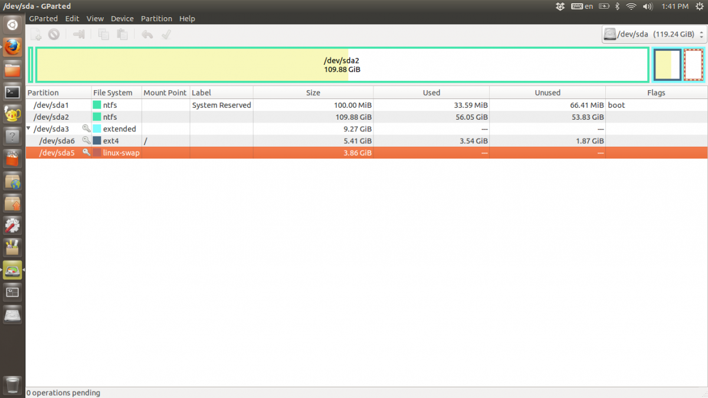Screen dimensions: 708x398
Task: Open the Workspace Switcher launcher icon
Action: [x=12, y=292]
